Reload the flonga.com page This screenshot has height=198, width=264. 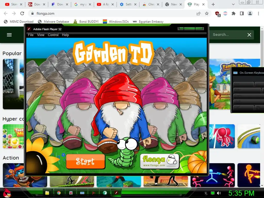(22, 13)
